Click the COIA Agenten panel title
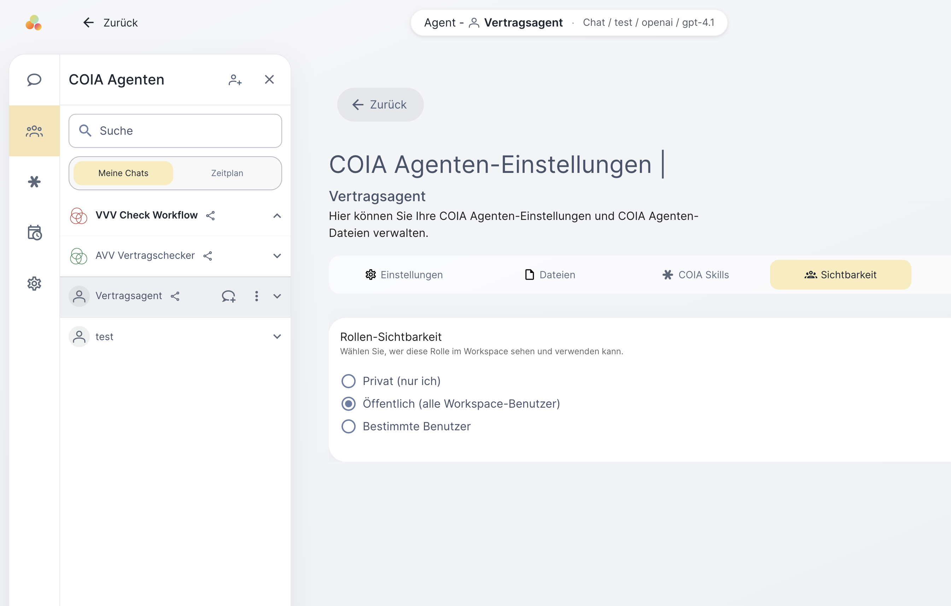This screenshot has width=951, height=606. (117, 80)
